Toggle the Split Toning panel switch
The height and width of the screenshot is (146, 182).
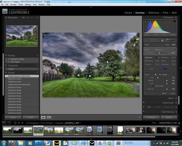[144, 112]
